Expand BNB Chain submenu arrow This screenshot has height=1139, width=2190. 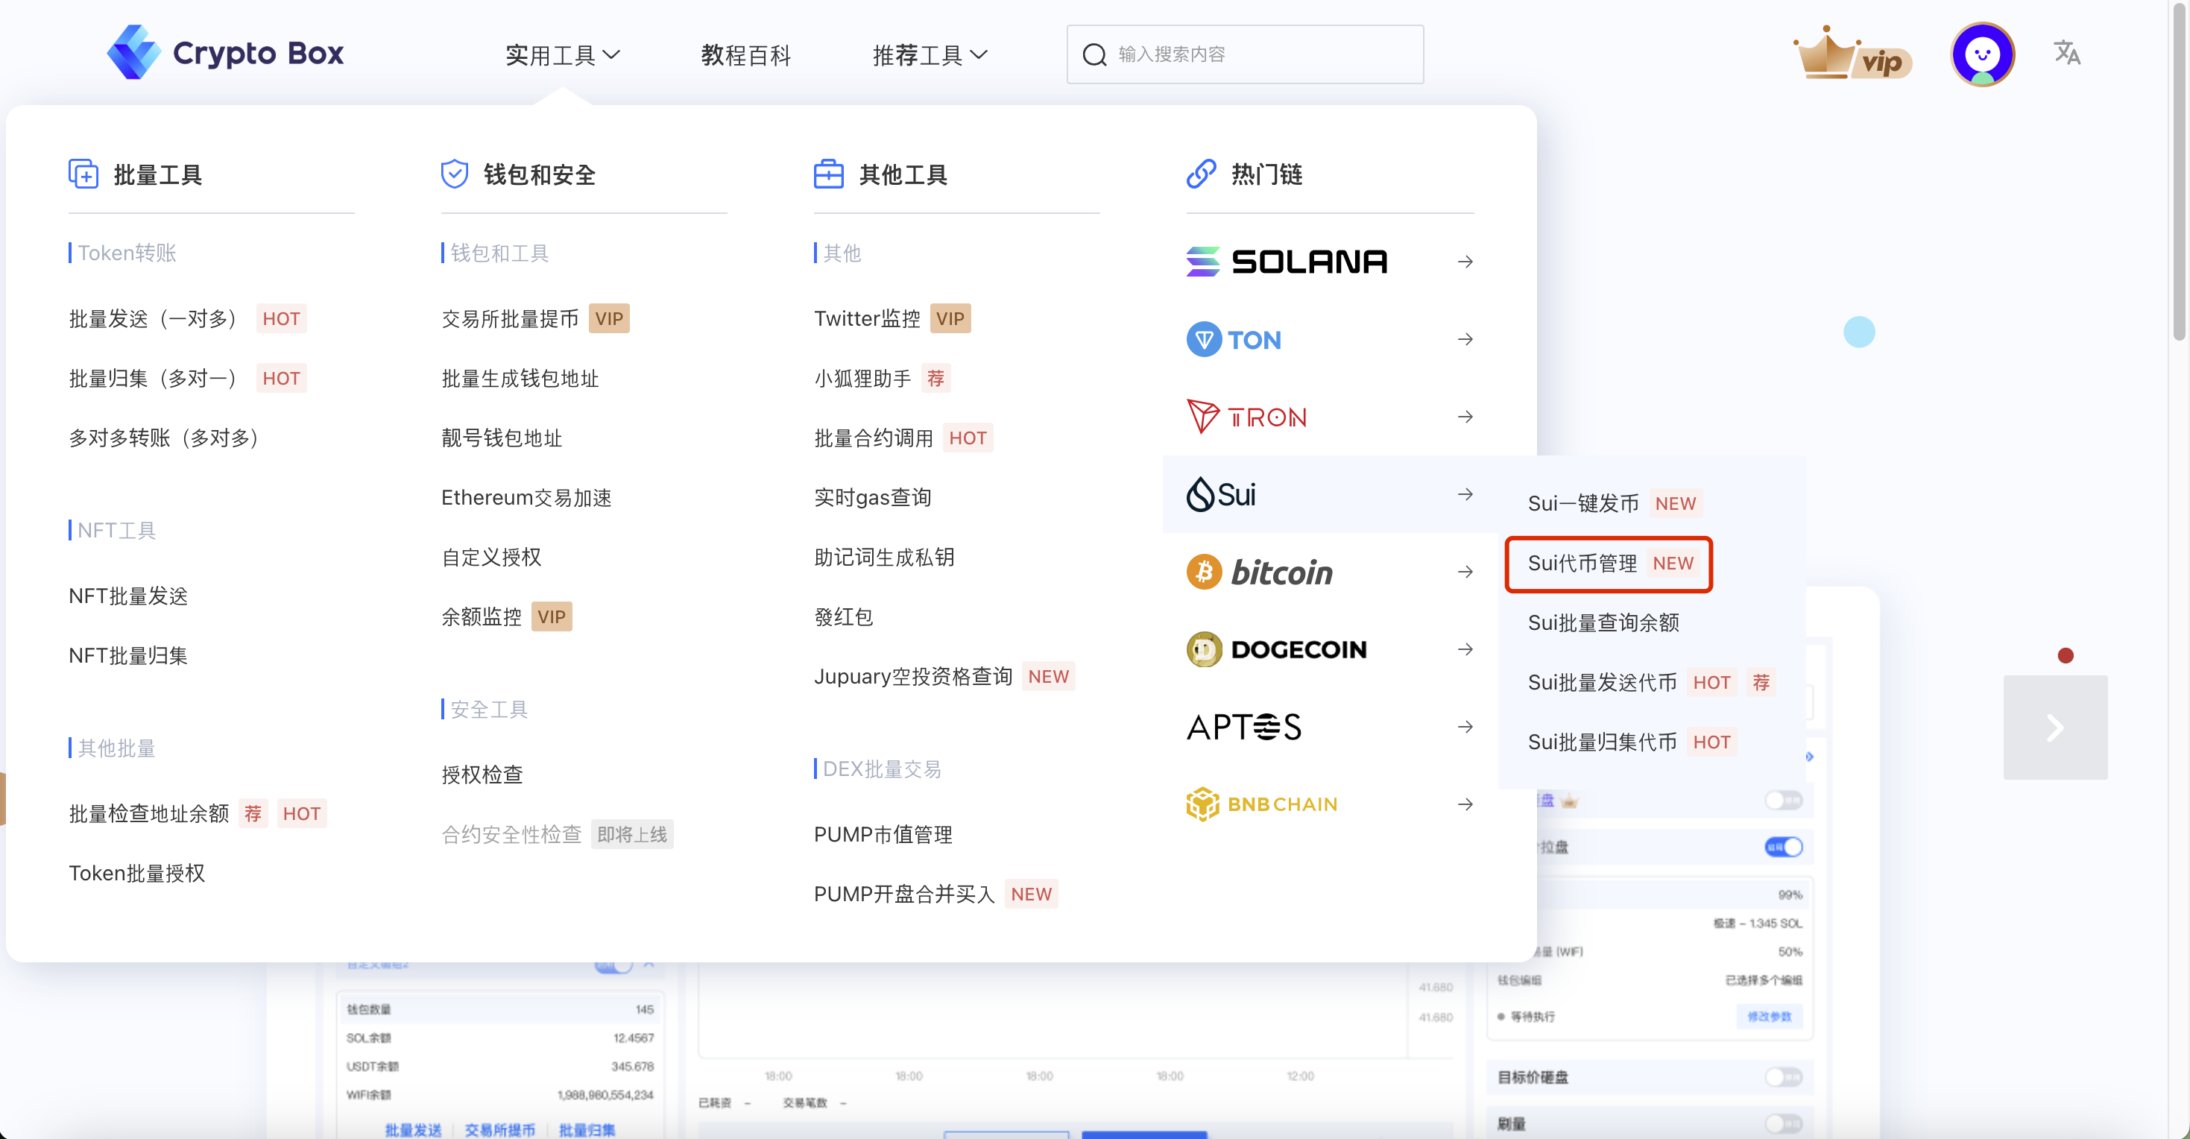point(1465,804)
